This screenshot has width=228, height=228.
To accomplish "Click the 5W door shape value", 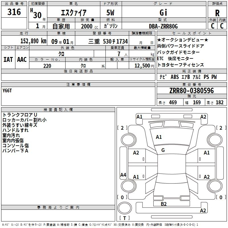I will (x=110, y=13).
